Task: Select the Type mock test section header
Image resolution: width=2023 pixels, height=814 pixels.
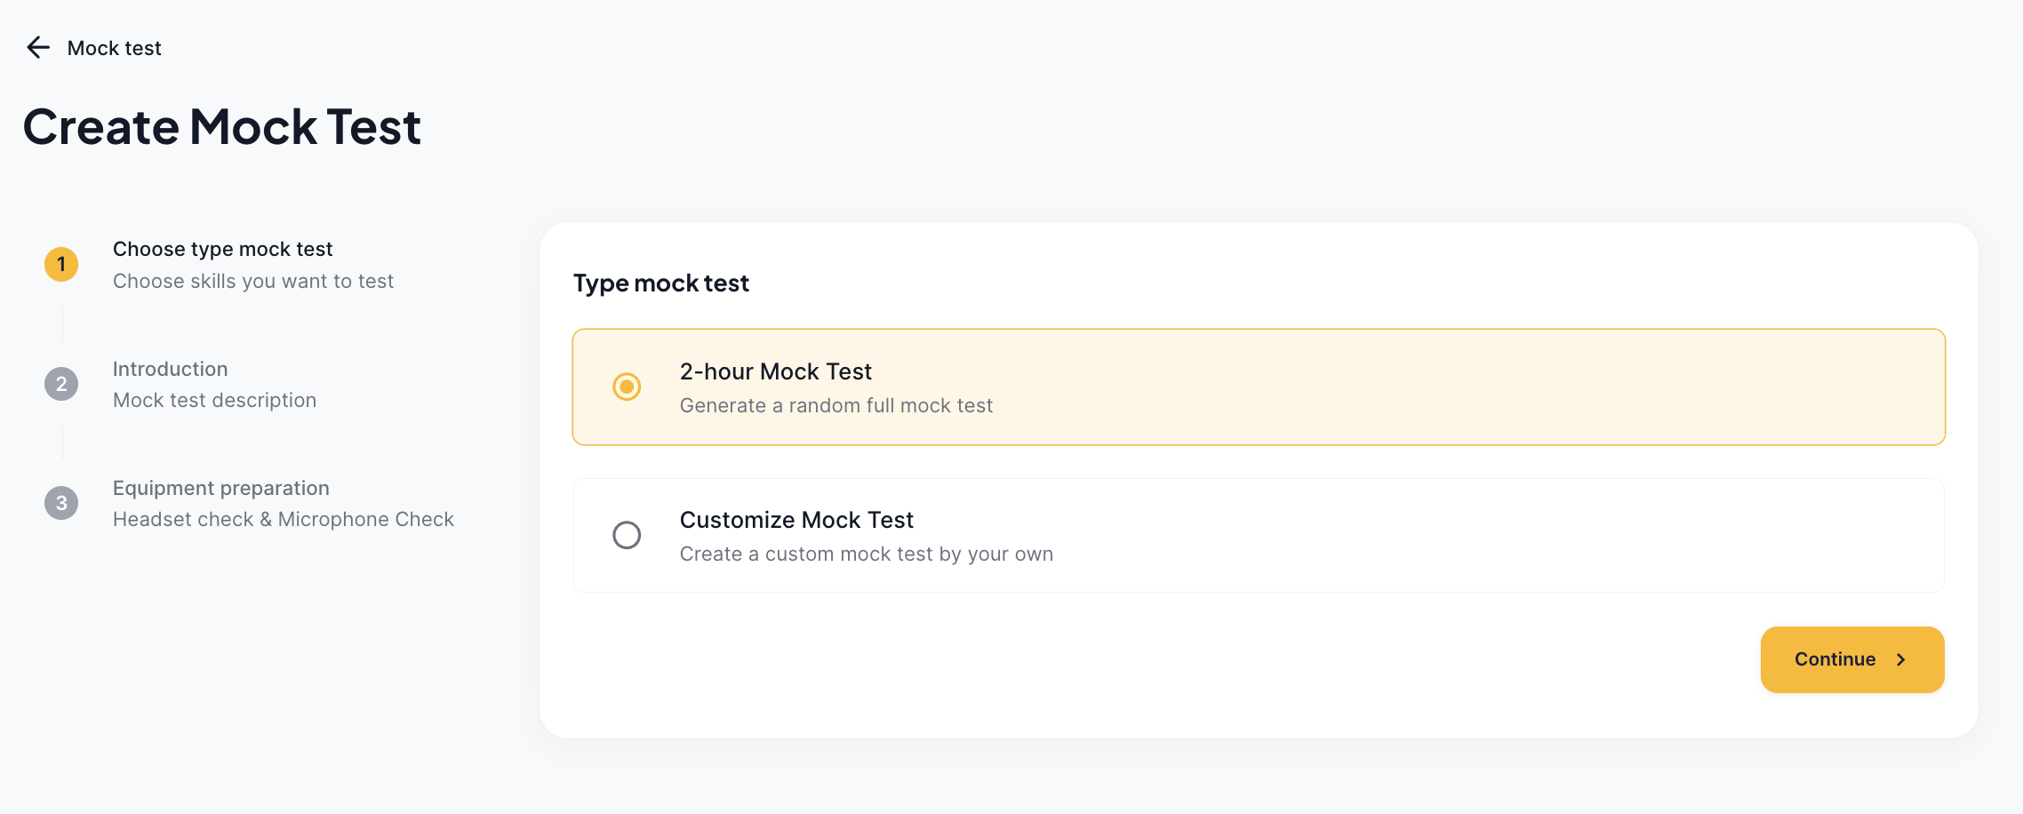Action: click(660, 283)
